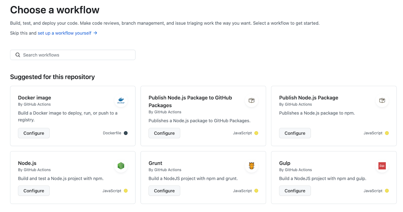Configure the Node.js workflow

pyautogui.click(x=34, y=190)
